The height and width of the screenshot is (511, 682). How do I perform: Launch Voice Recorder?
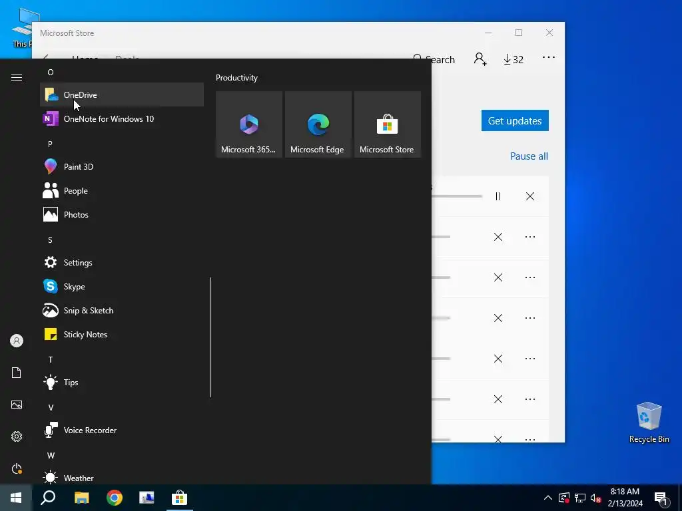tap(122, 430)
